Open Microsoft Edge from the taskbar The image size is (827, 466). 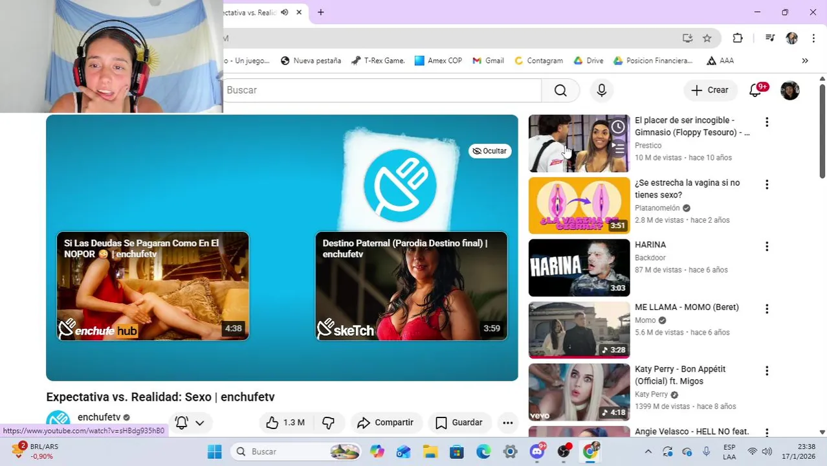(x=483, y=452)
